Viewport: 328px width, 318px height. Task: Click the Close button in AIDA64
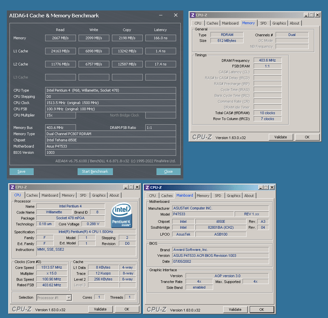tap(168, 171)
